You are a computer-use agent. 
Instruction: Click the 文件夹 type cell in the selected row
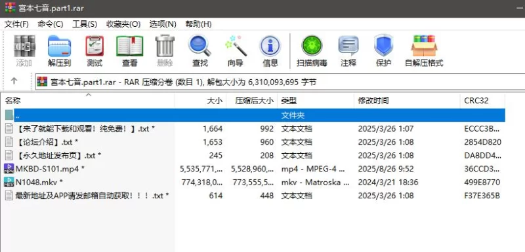(293, 115)
